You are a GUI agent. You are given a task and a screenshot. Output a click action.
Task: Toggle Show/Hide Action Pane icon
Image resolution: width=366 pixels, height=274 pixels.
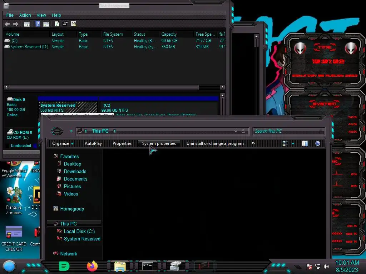pyautogui.click(x=46, y=24)
